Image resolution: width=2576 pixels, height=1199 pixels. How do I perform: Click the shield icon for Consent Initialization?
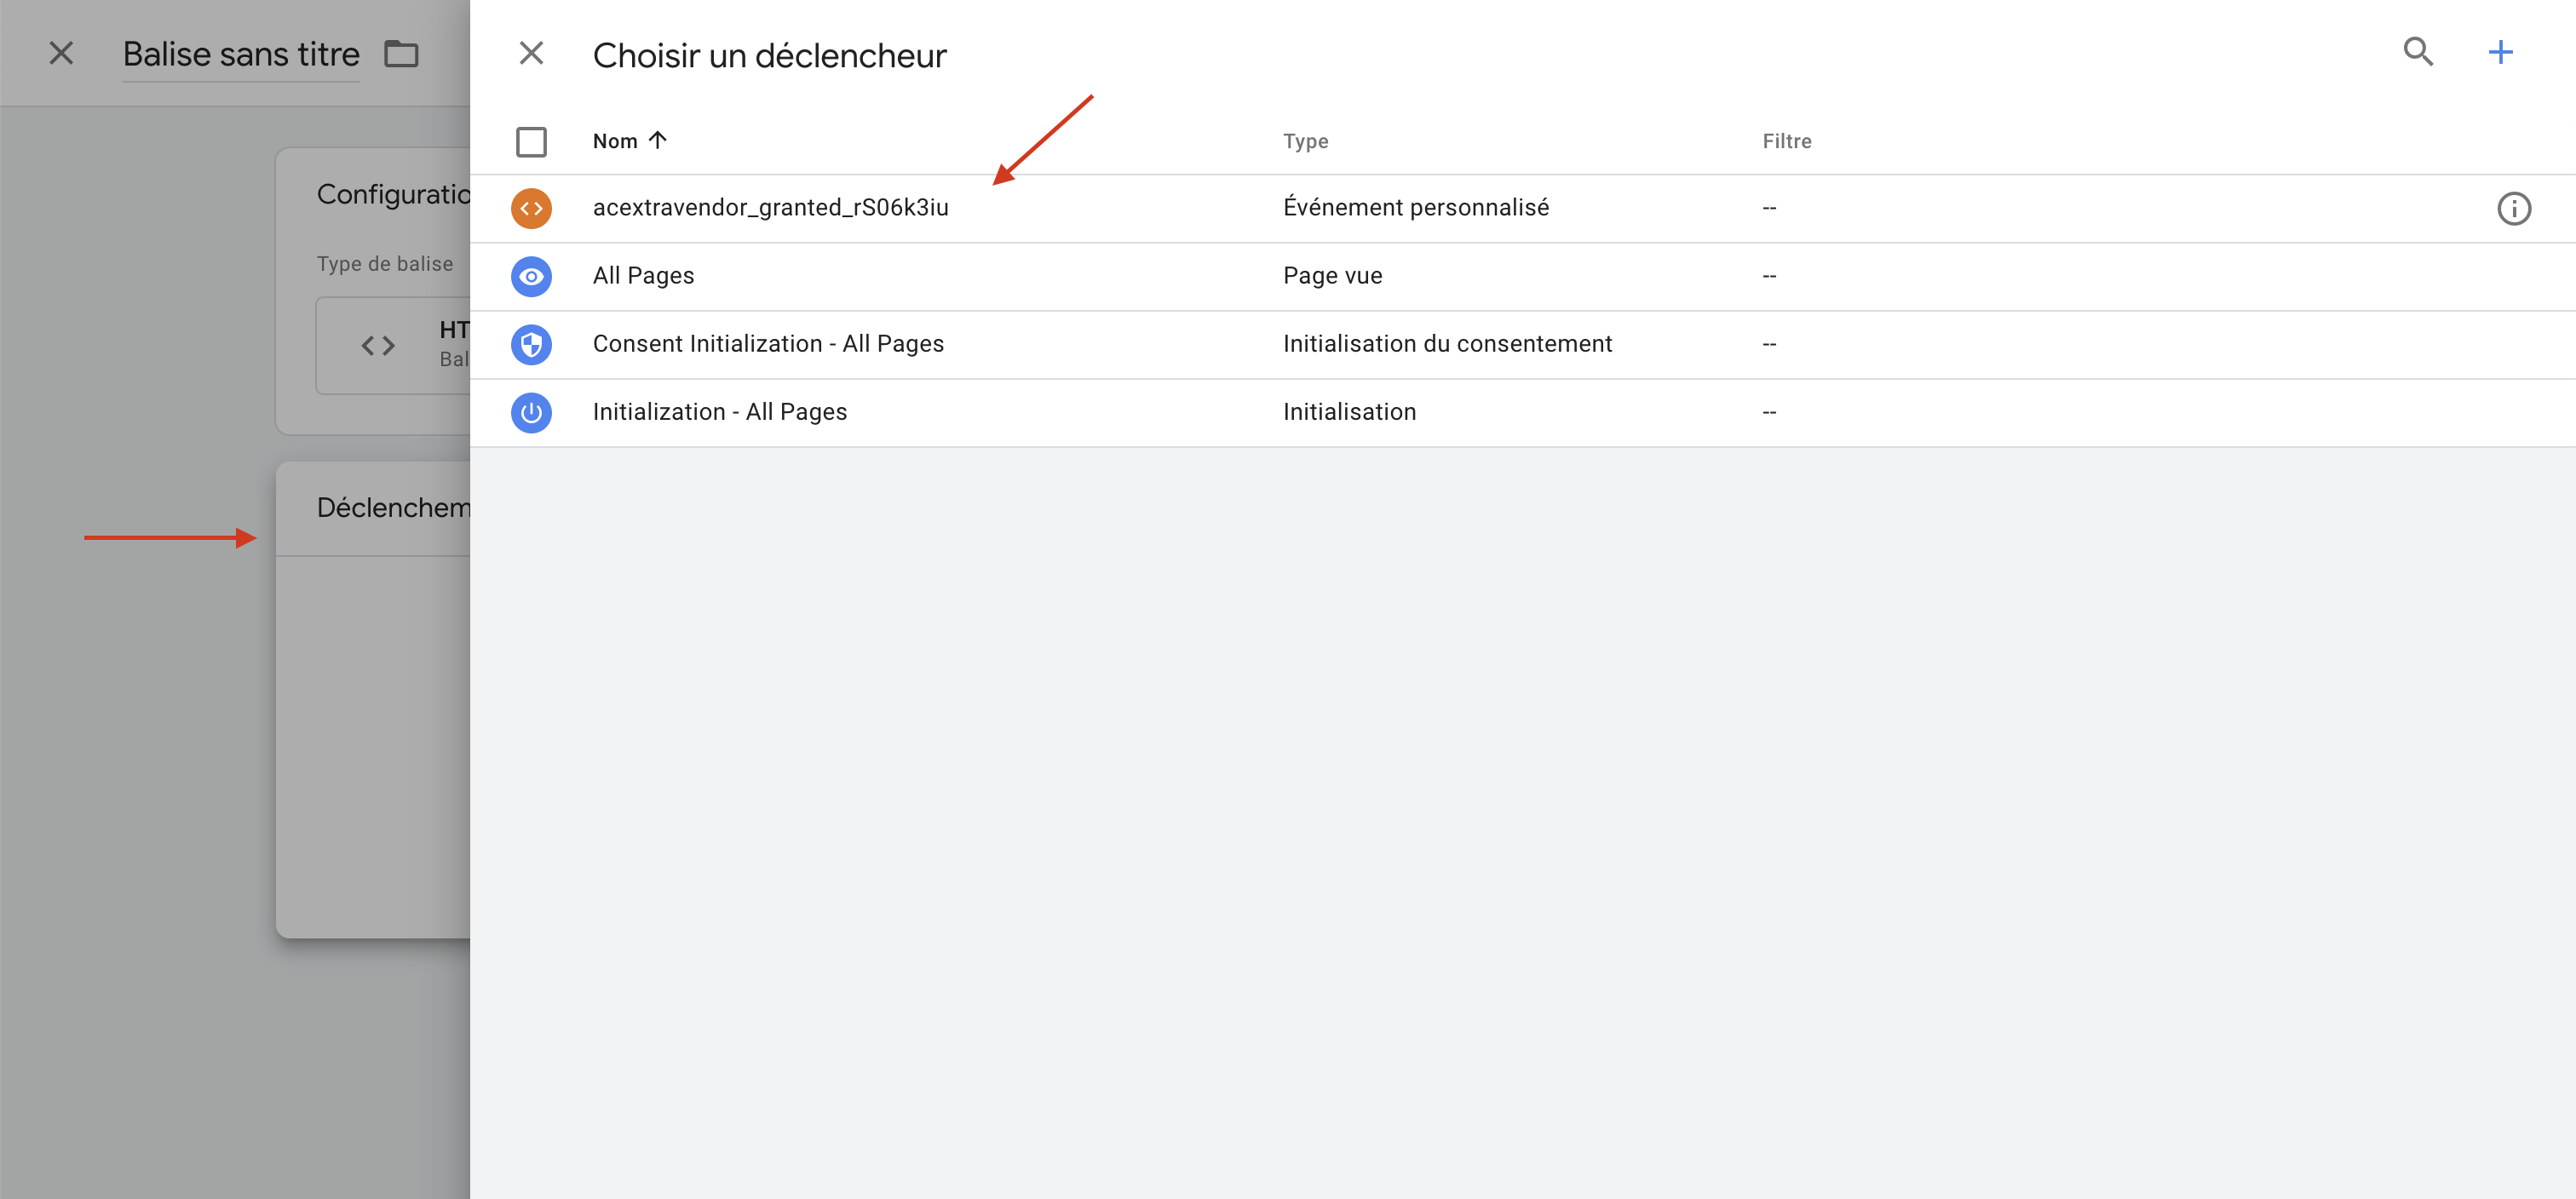point(531,344)
